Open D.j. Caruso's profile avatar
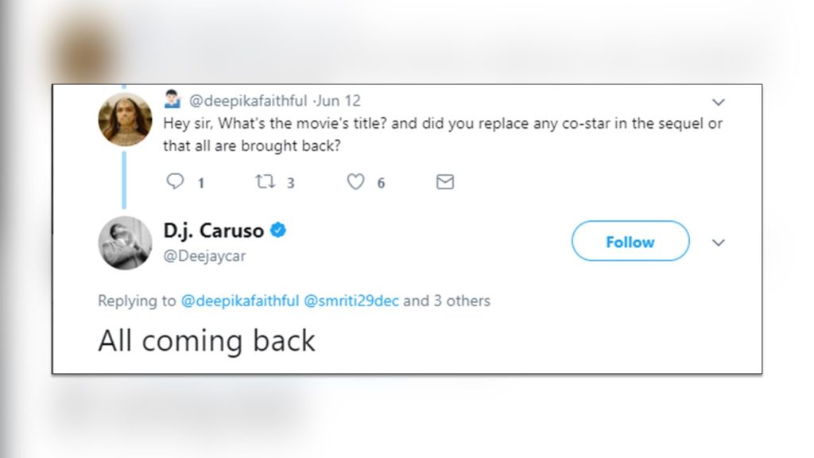The image size is (814, 458). click(x=125, y=243)
